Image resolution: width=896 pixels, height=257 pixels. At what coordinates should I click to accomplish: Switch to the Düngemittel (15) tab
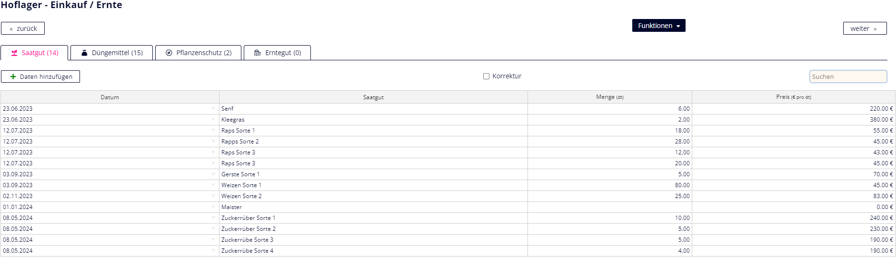click(112, 53)
